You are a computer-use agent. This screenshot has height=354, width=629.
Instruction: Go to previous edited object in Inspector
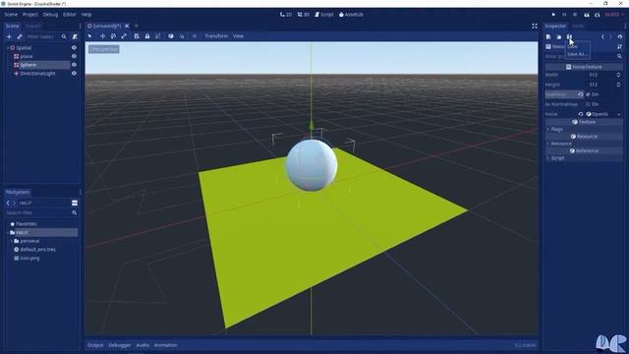pos(602,37)
